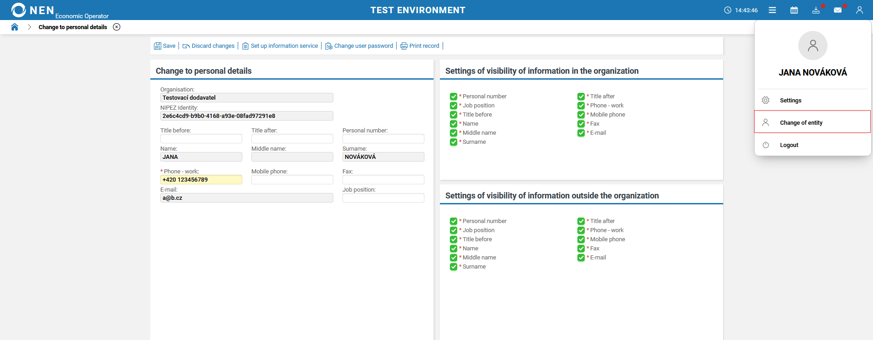Viewport: 873px width, 340px height.
Task: Click the Title before input field
Action: [x=201, y=138]
